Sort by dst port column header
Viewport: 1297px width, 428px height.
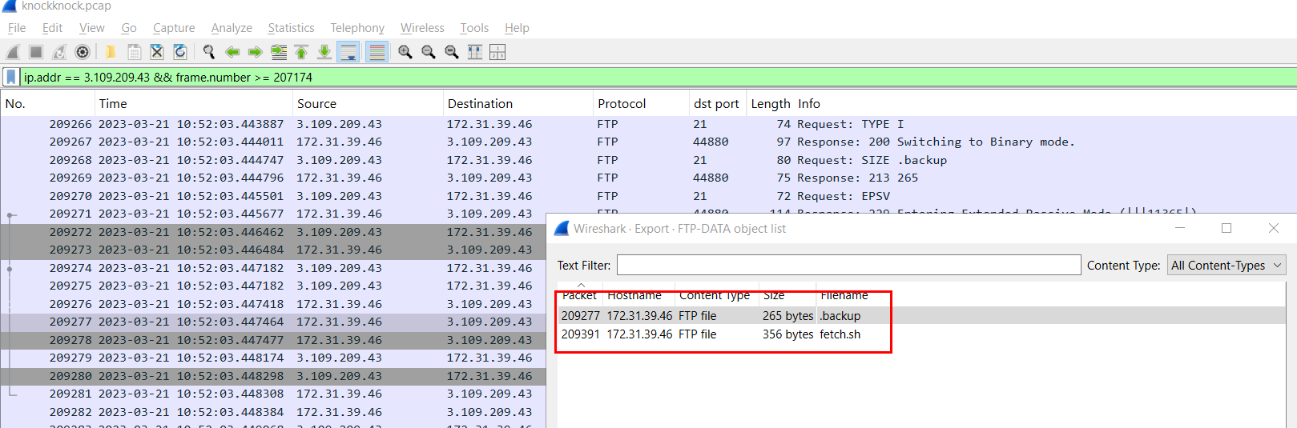[x=718, y=104]
